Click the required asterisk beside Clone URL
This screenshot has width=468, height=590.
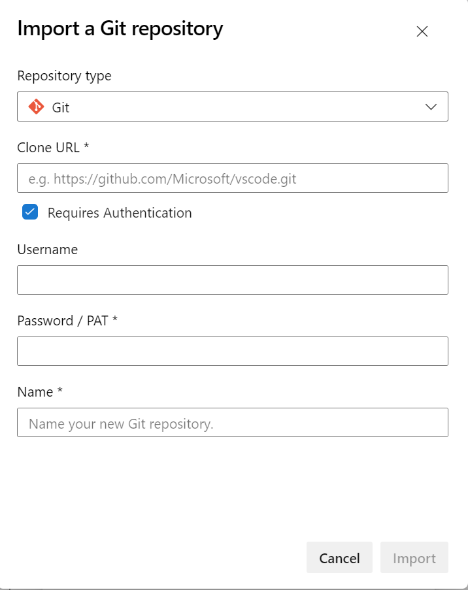tap(86, 147)
